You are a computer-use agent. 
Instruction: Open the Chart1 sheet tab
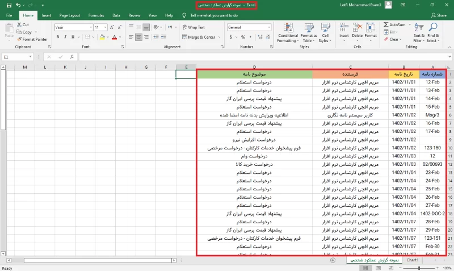pyautogui.click(x=412, y=260)
